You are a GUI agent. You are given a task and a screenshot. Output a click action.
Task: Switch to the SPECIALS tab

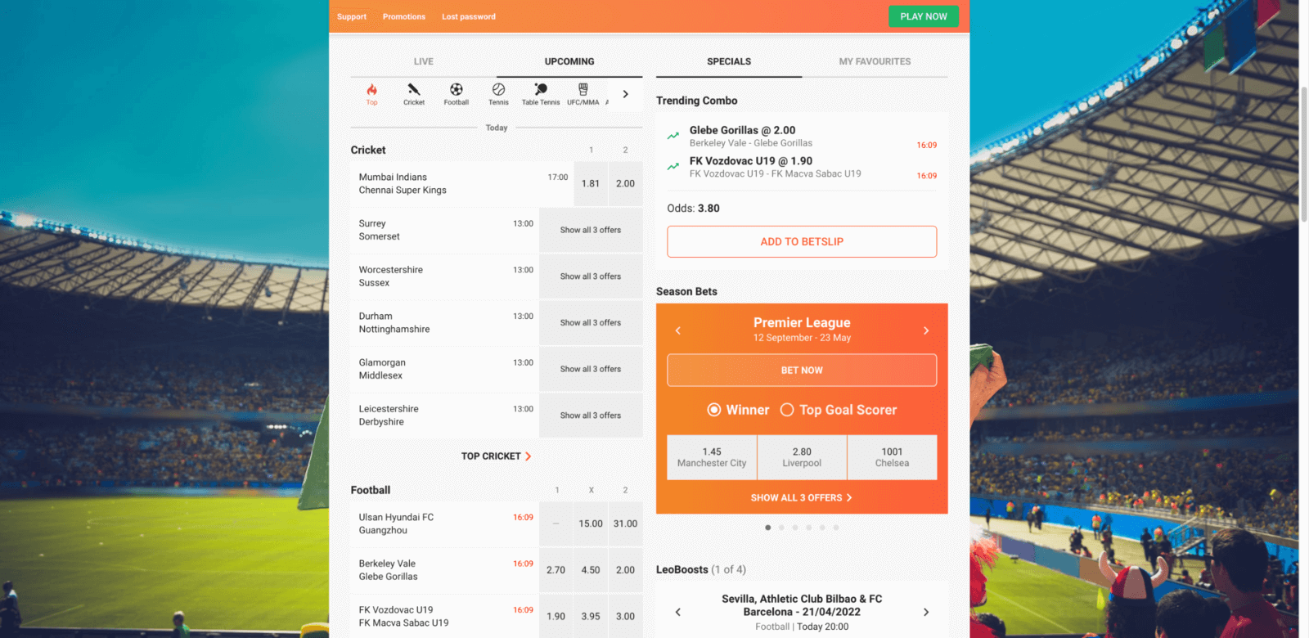pyautogui.click(x=729, y=61)
